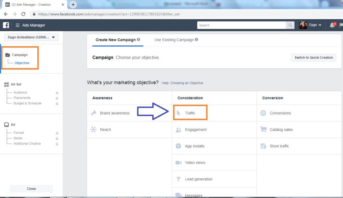This screenshot has width=343, height=198.
Task: Select Objective under Campaign
Action: (x=22, y=63)
